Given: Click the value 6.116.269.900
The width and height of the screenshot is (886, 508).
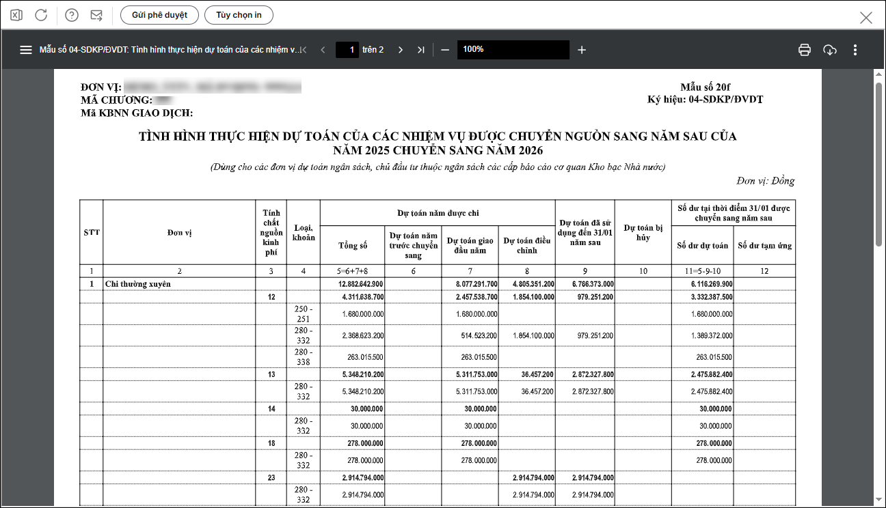Looking at the screenshot, I should (710, 284).
